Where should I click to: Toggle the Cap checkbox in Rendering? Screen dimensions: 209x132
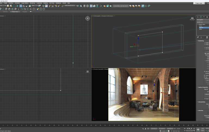[x=205, y=77]
